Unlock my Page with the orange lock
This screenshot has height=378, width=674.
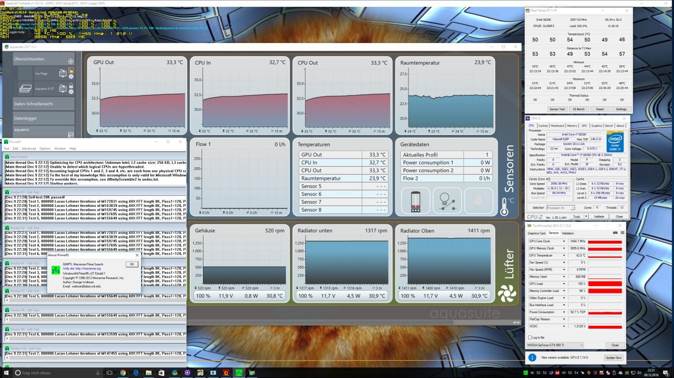pyautogui.click(x=71, y=70)
